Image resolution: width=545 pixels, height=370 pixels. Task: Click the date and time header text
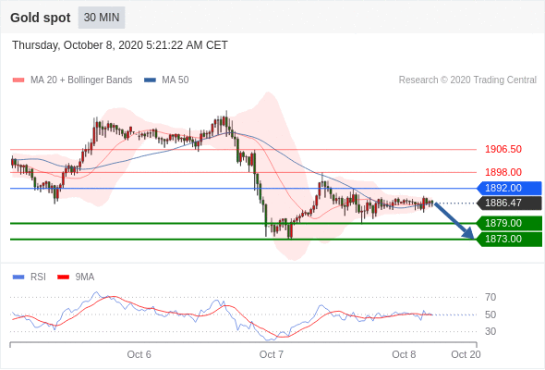tap(120, 45)
